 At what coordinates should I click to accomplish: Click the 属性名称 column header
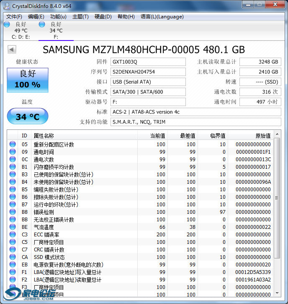point(84,136)
